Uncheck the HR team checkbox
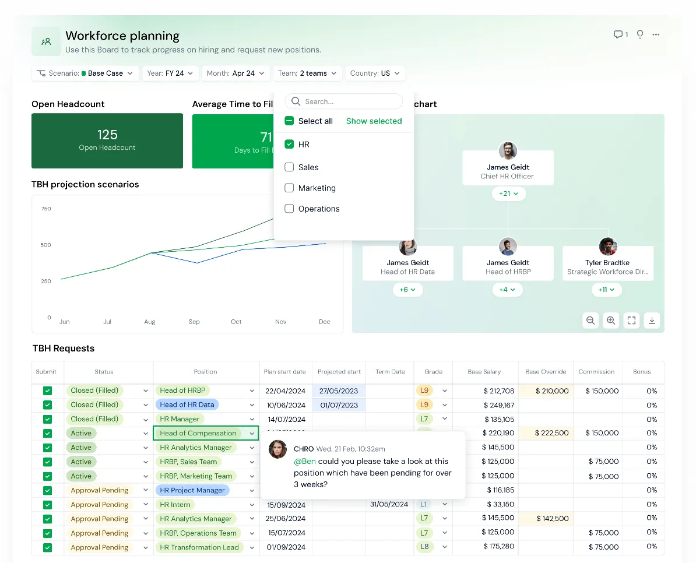Viewport: 696px width, 563px height. click(x=289, y=144)
